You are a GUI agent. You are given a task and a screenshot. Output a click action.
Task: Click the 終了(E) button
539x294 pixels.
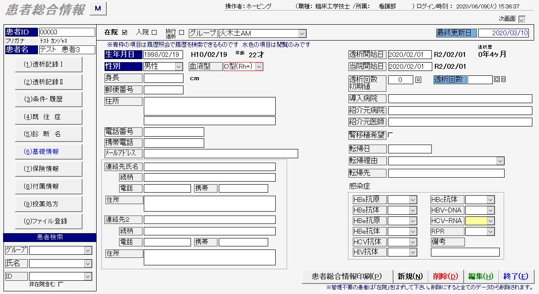pos(516,276)
